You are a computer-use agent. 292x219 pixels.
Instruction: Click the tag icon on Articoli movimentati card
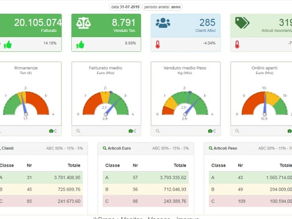coord(242,23)
